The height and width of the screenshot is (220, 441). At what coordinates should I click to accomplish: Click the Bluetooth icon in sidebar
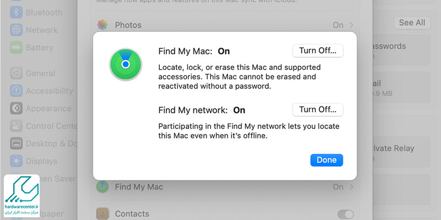17,13
